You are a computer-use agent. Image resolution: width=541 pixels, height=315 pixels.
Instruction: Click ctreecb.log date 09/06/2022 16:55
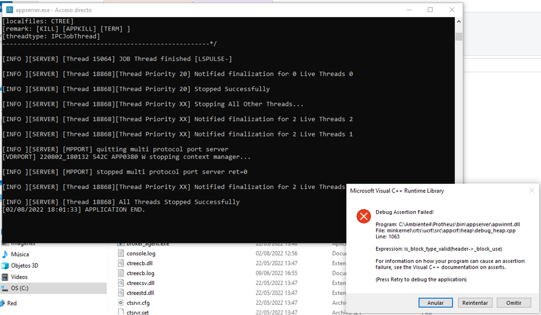coord(277,273)
